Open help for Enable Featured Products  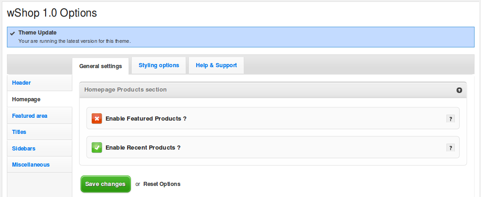pos(450,119)
